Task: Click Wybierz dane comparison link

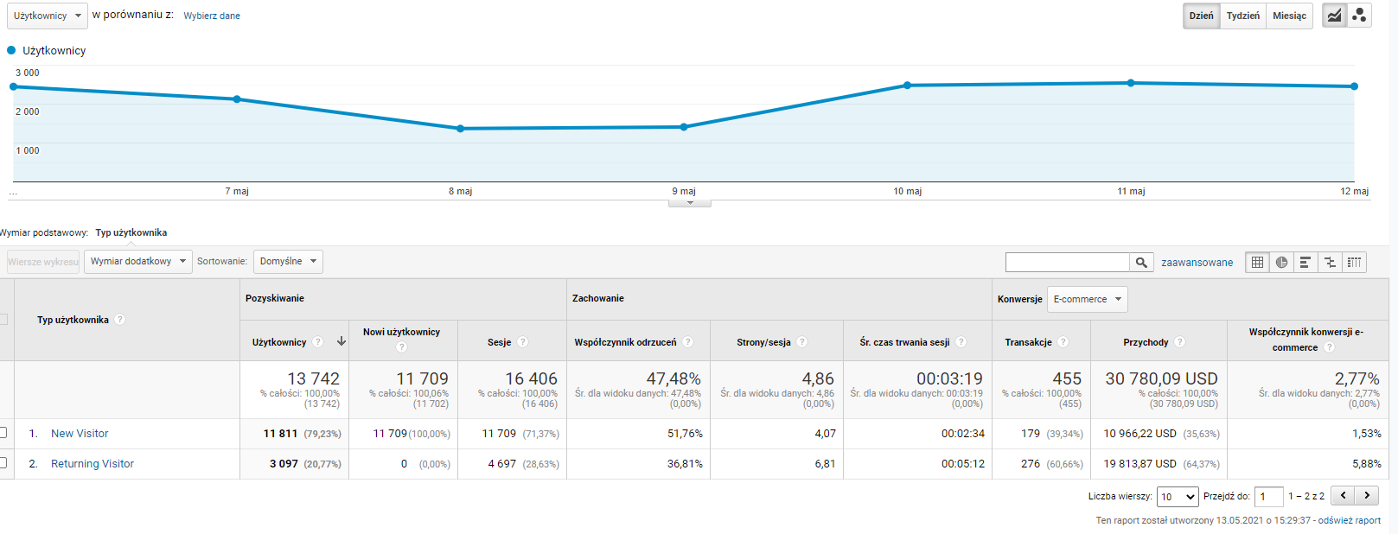Action: pyautogui.click(x=212, y=16)
